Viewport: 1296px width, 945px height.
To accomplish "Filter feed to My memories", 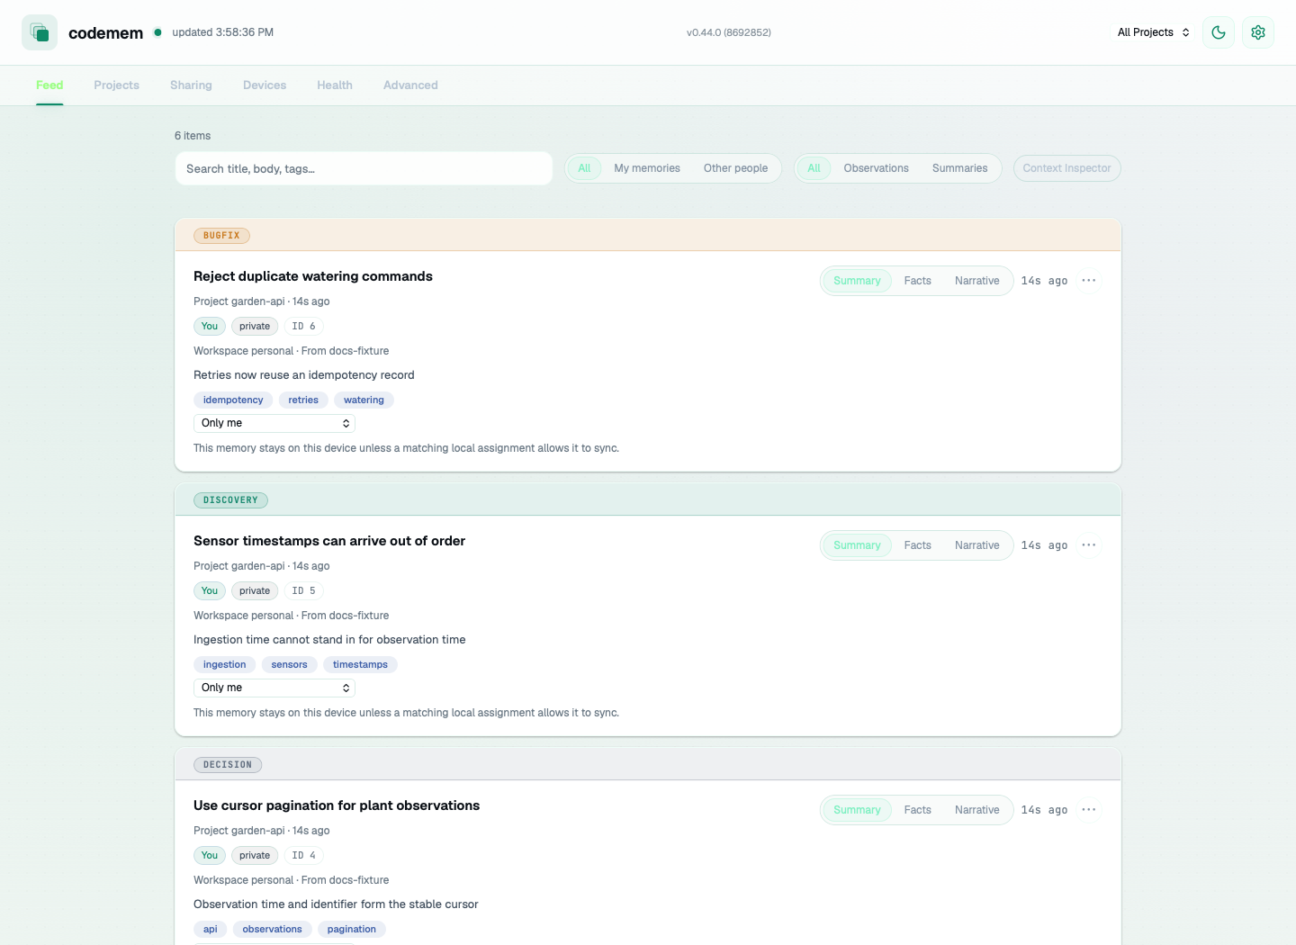I will click(x=647, y=168).
